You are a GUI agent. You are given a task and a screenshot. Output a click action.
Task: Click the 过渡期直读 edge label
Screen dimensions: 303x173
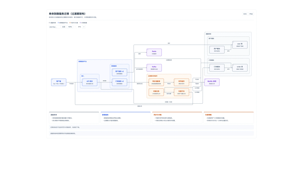pyautogui.click(x=169, y=60)
